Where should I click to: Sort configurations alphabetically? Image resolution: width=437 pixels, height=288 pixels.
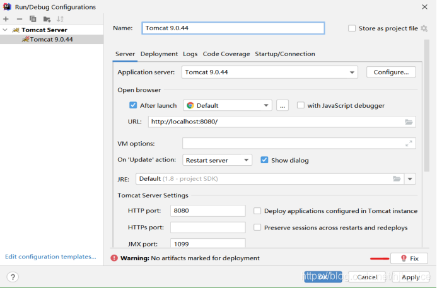pyautogui.click(x=60, y=19)
